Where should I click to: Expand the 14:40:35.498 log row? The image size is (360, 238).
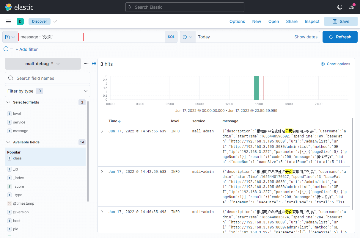coord(102,212)
